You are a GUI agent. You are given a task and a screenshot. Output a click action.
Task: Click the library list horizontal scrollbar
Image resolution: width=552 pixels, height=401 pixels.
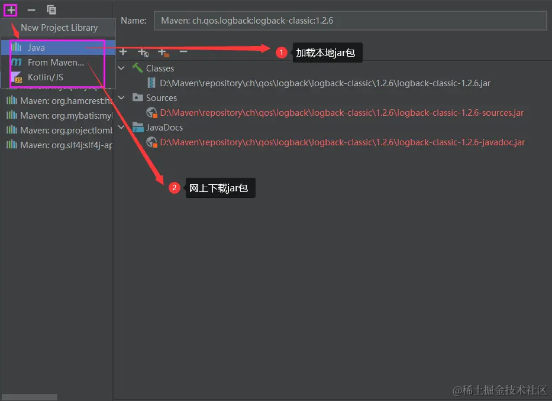pyautogui.click(x=29, y=397)
